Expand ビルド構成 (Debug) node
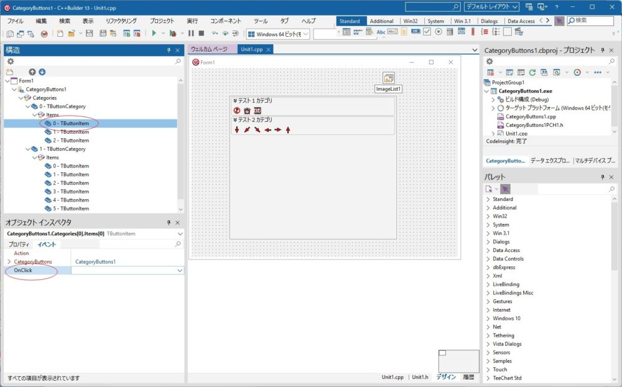Screen dimensions: 622x387 (x=493, y=100)
